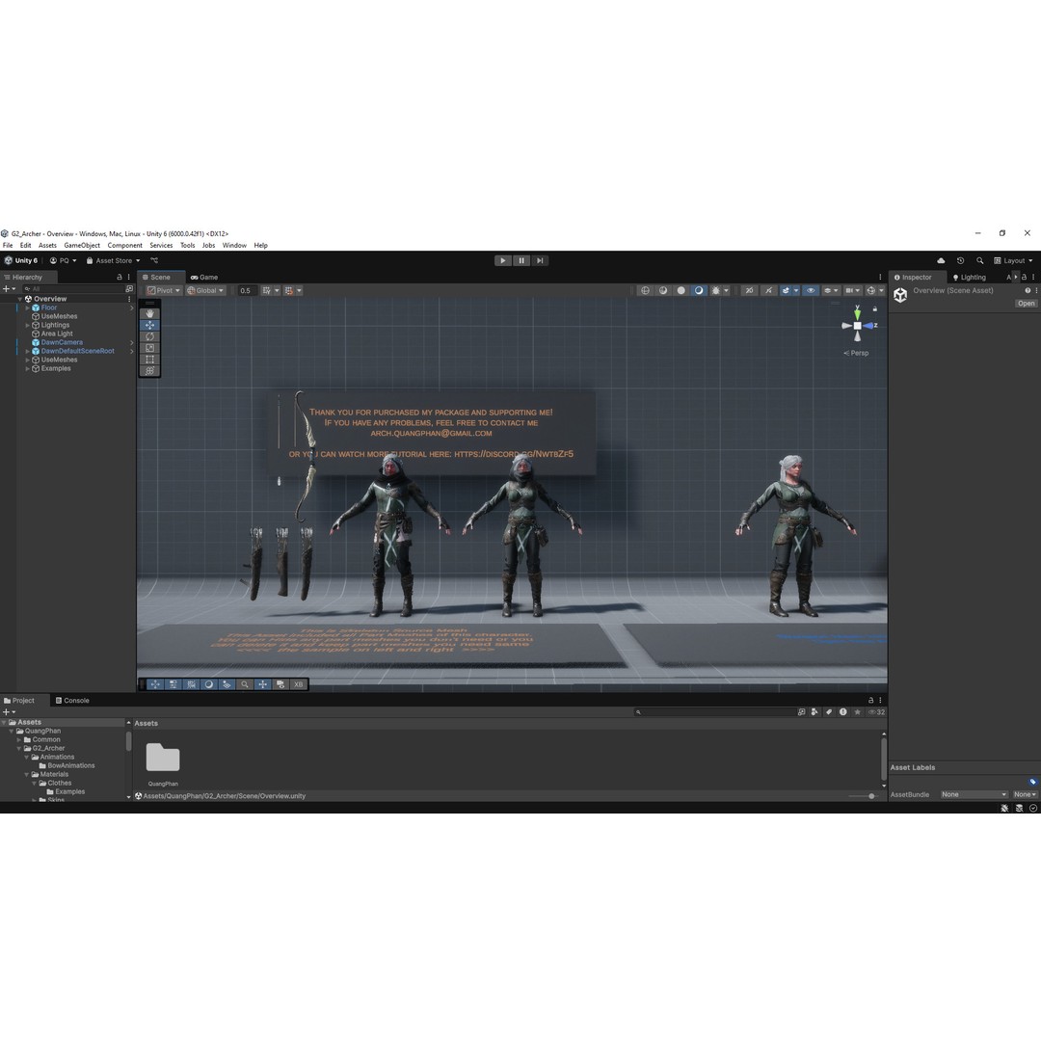
Task: Search by label in Project panel
Action: [x=829, y=711]
